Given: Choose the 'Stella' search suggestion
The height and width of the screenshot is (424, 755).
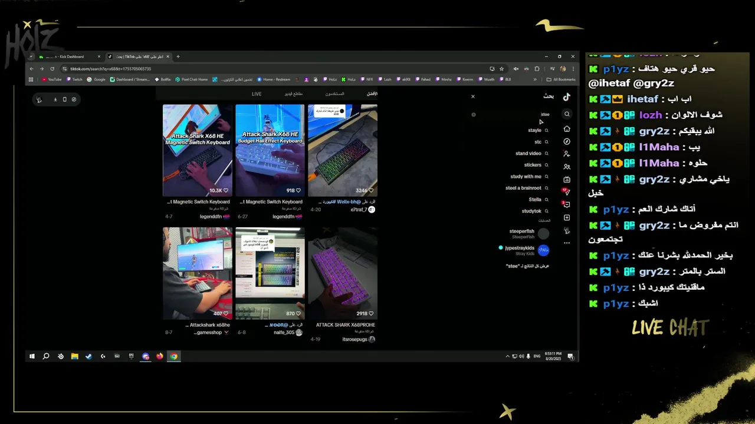Looking at the screenshot, I should 539,200.
